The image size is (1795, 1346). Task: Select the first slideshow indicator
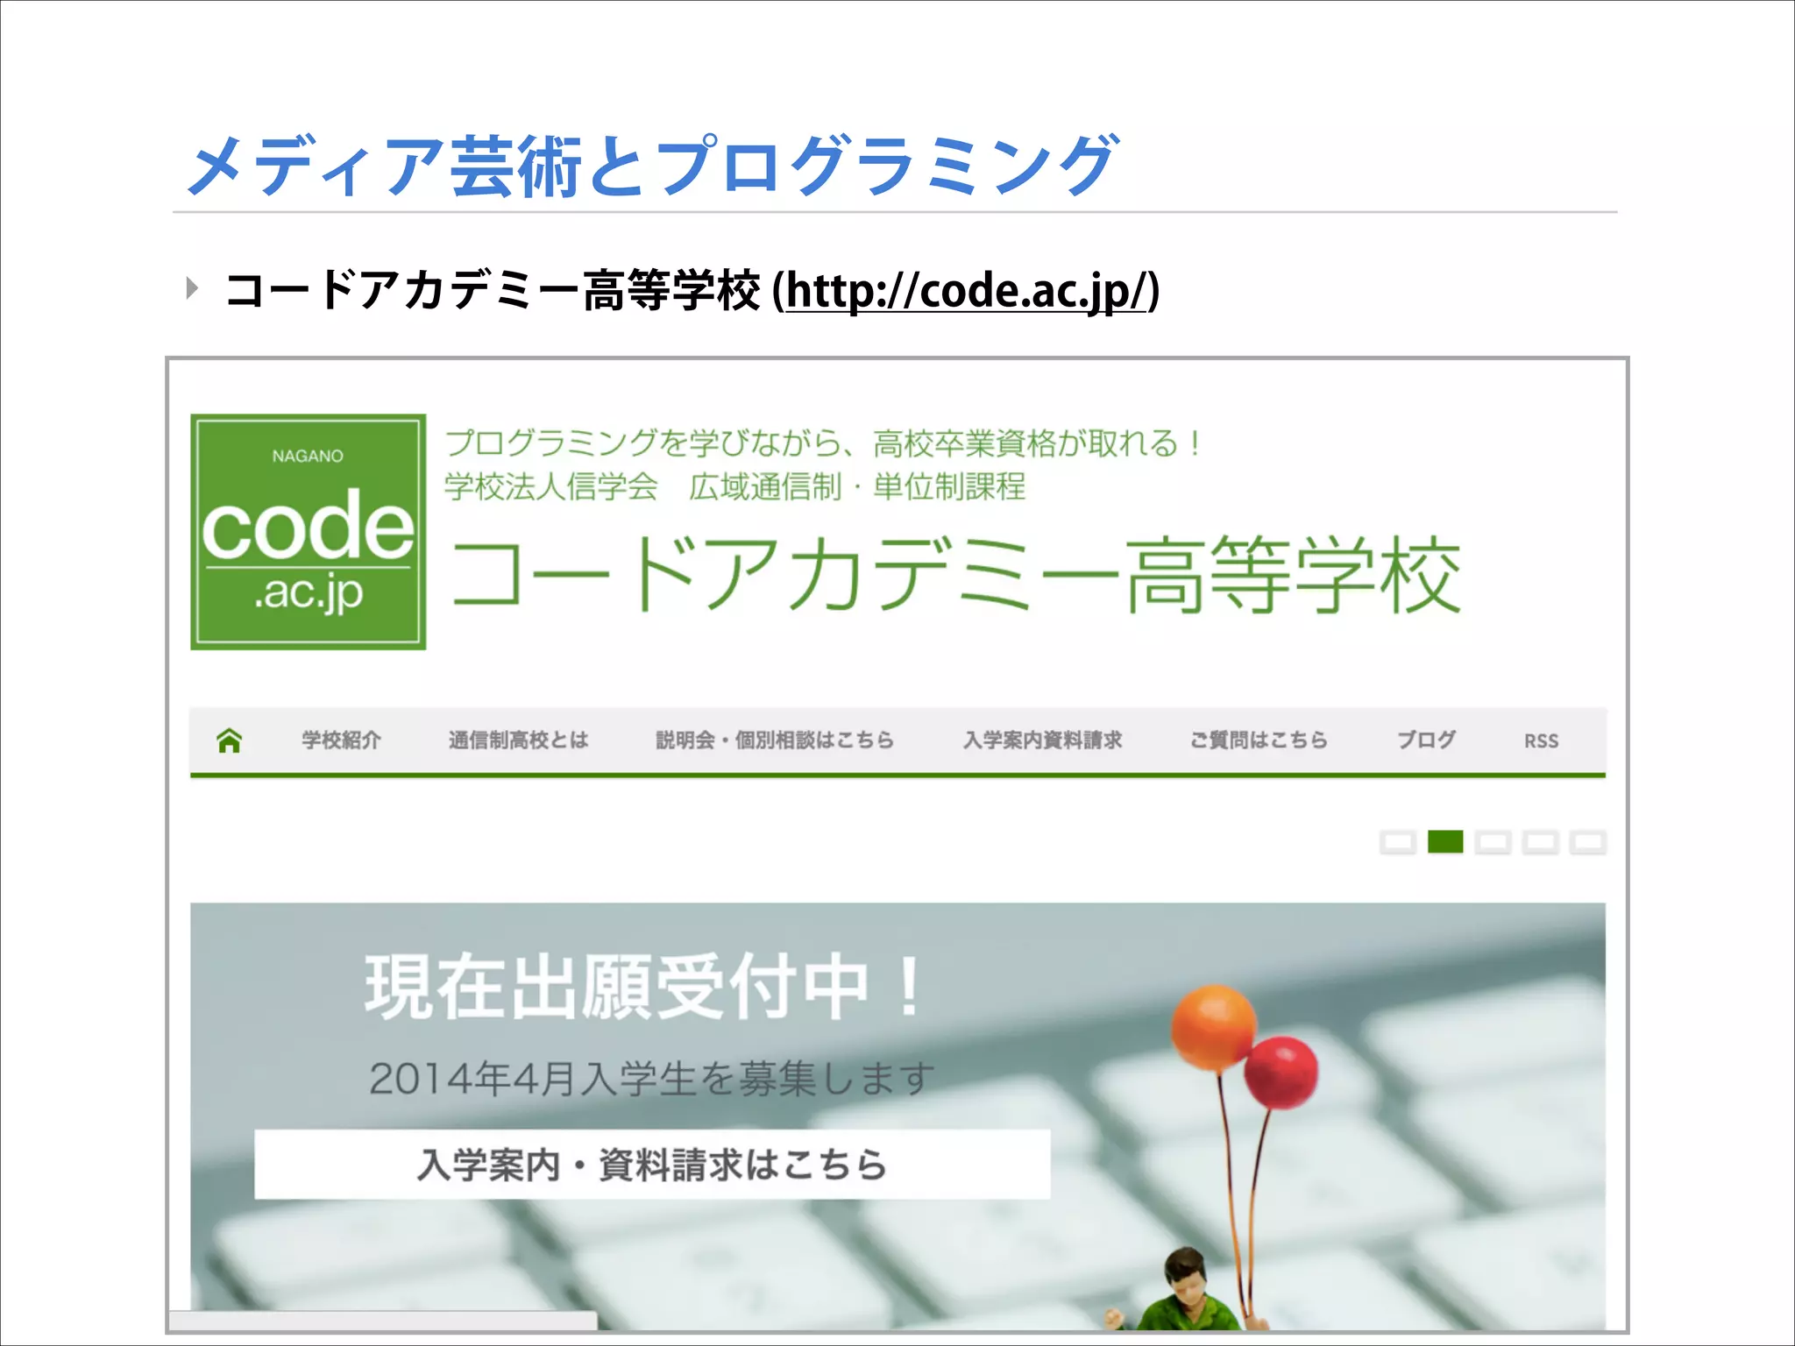point(1398,842)
